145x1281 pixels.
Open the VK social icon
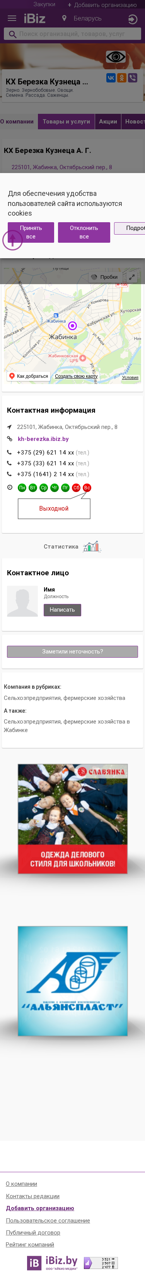click(111, 77)
